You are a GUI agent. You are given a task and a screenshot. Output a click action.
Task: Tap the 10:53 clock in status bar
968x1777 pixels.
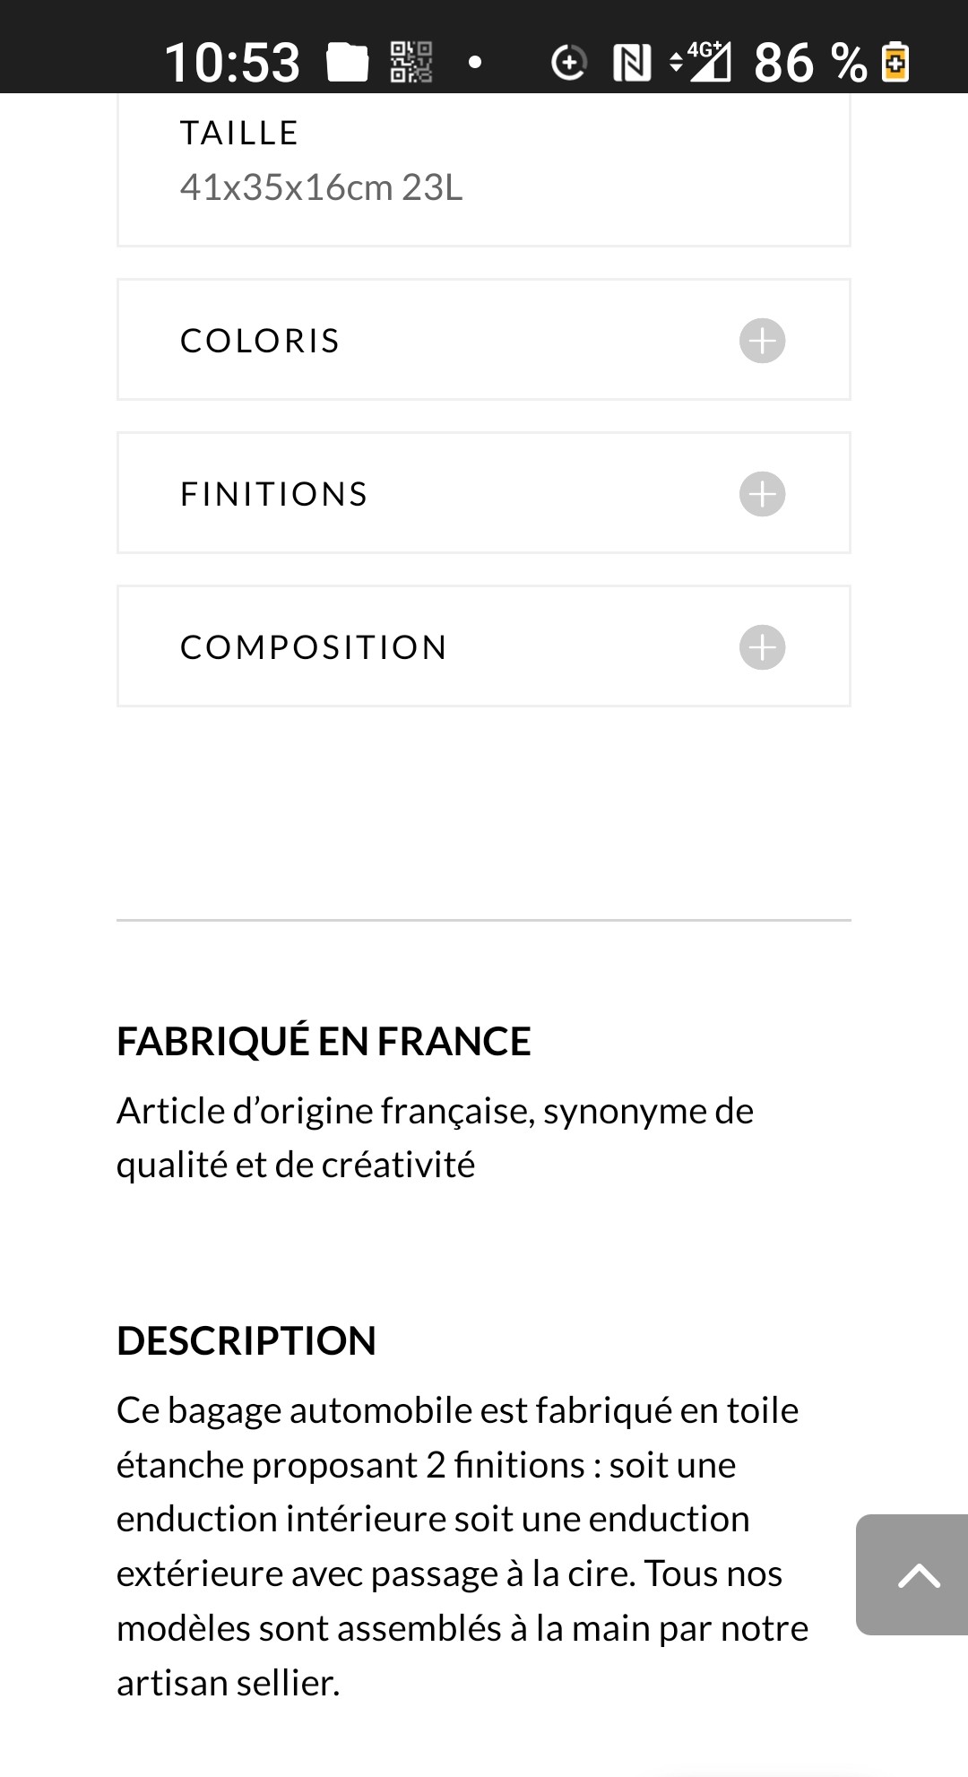point(232,63)
